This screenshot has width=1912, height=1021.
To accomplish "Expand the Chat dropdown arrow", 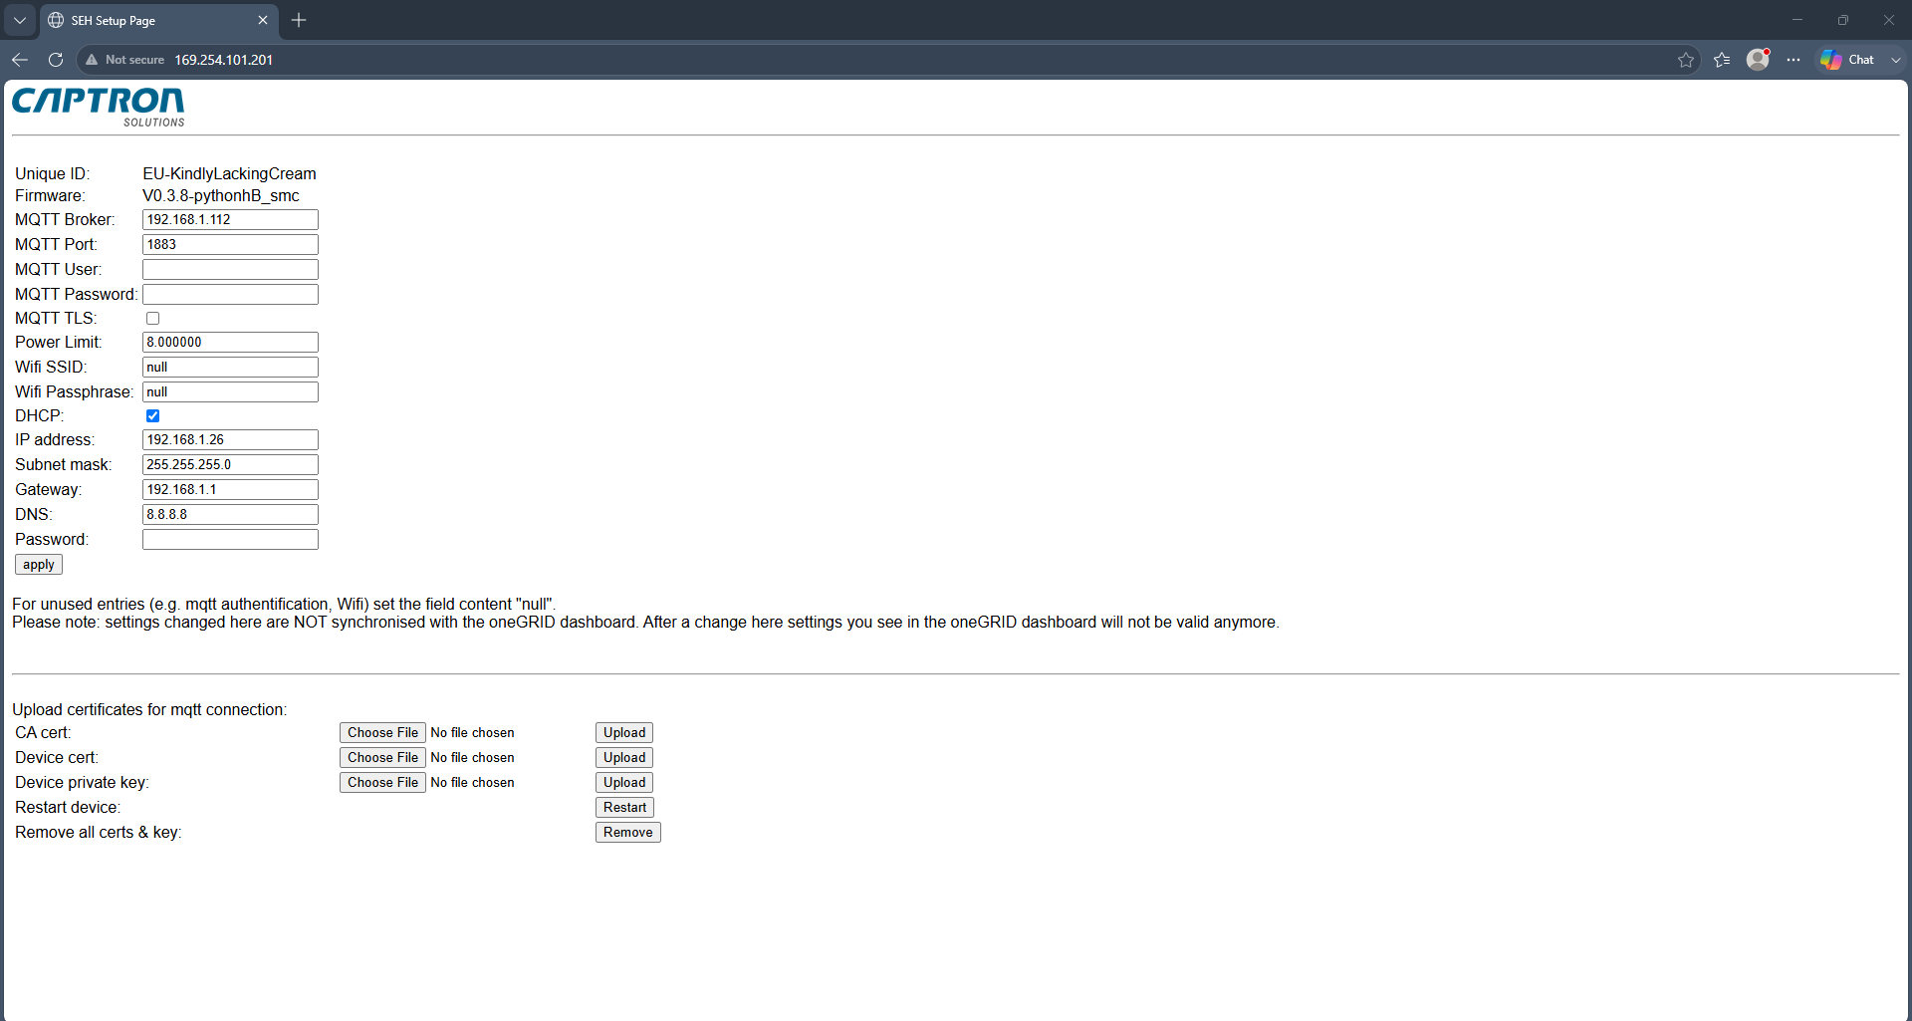I will (x=1896, y=60).
